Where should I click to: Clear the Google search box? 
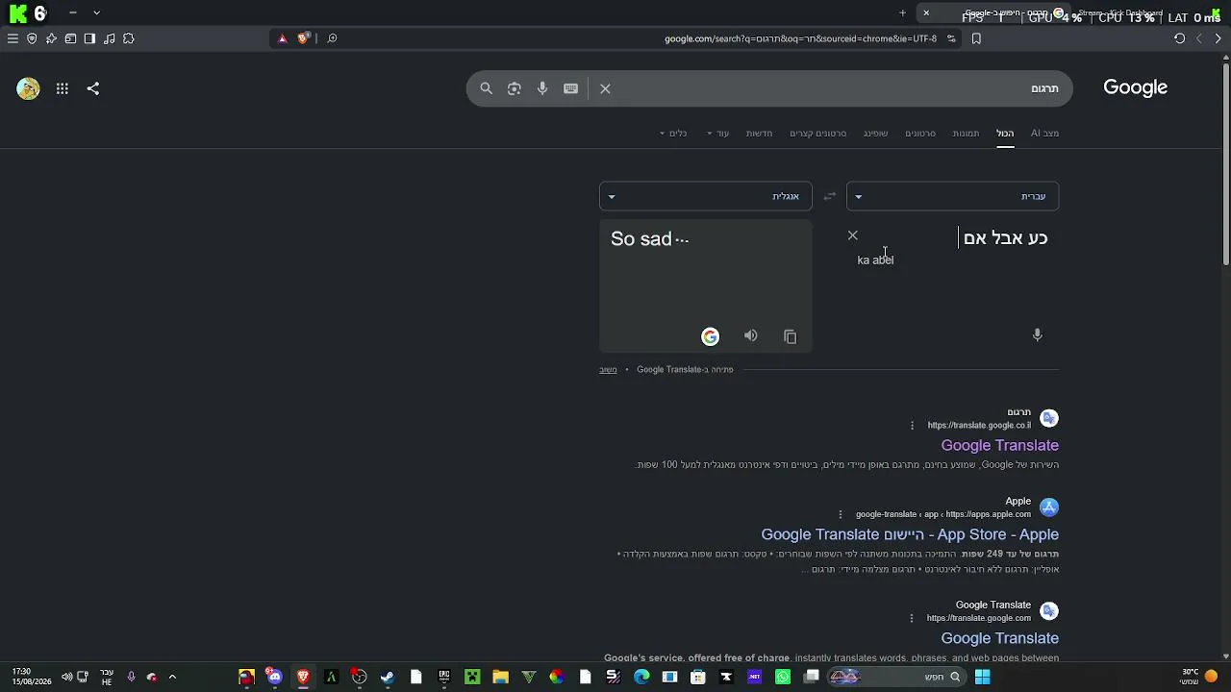(605, 88)
